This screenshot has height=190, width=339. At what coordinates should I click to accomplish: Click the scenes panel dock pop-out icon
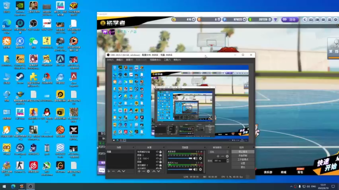tap(133, 147)
